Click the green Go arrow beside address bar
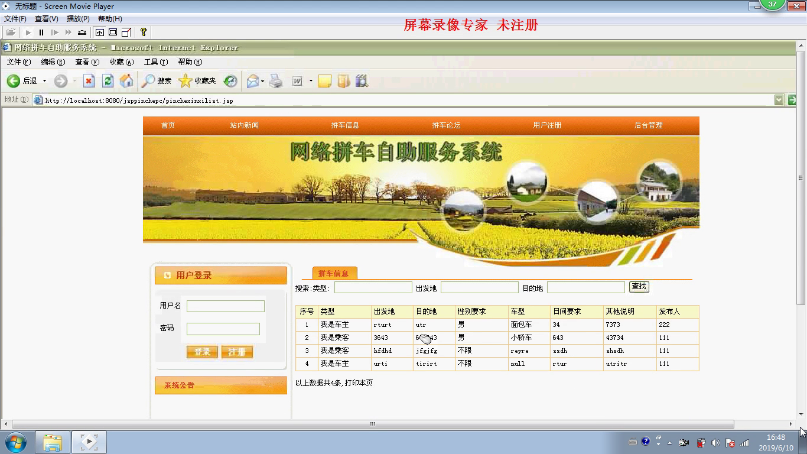The height and width of the screenshot is (454, 807). [x=792, y=100]
